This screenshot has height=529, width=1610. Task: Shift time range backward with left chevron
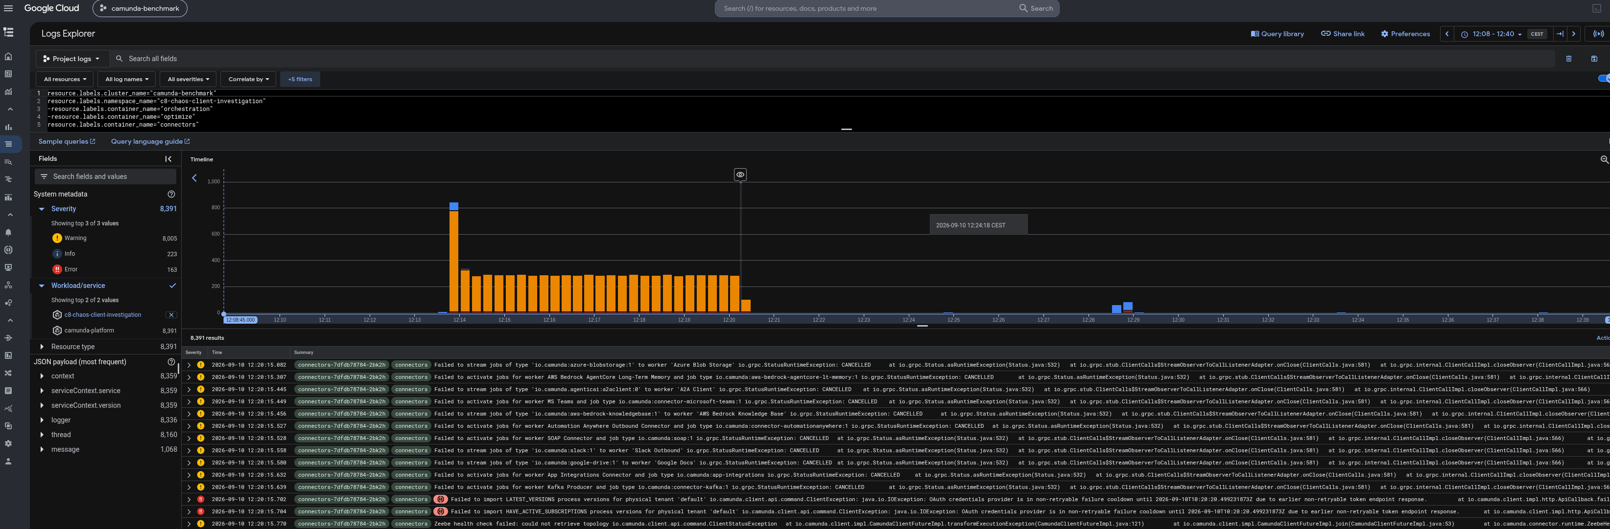click(x=1447, y=34)
